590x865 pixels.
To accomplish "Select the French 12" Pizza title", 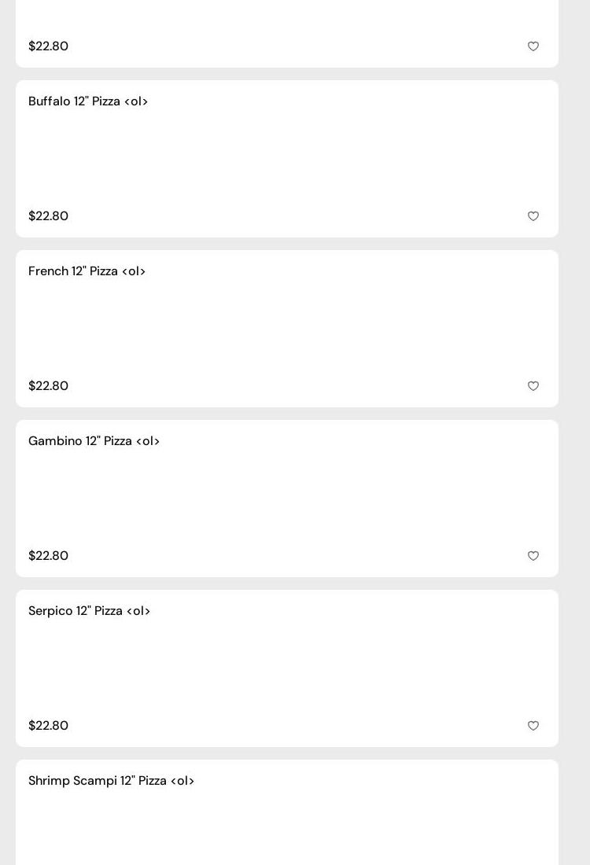I will click(87, 271).
